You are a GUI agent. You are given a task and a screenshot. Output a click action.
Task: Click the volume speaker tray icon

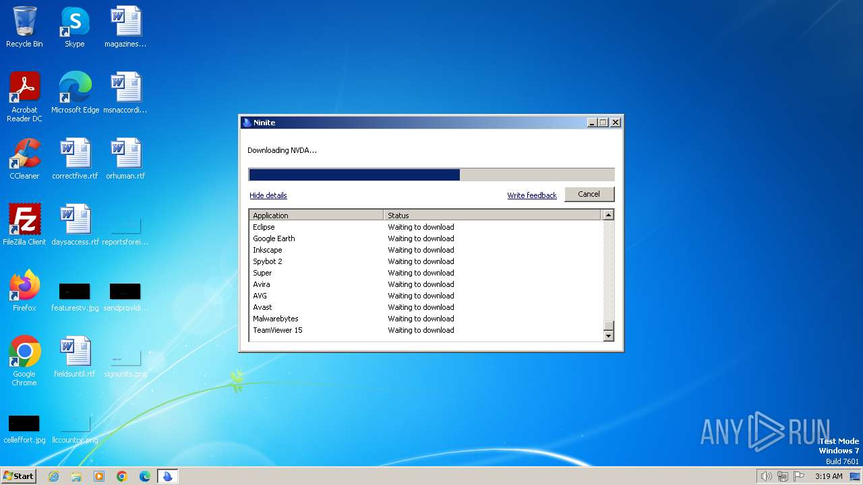(x=766, y=476)
